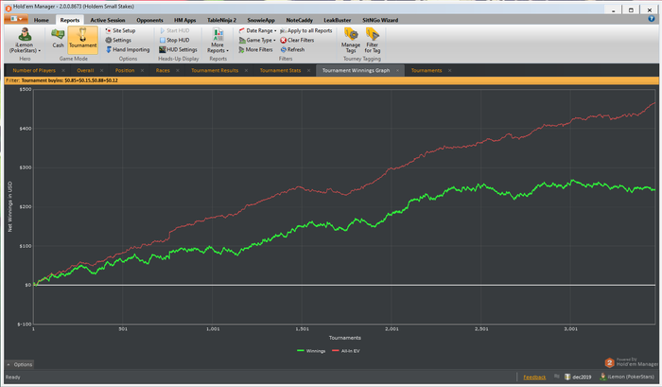Expand the More Reports dropdown
This screenshot has width=662, height=387.
[x=218, y=41]
